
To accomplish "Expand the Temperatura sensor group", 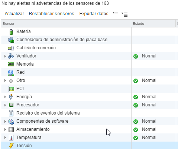I will click(5, 138).
